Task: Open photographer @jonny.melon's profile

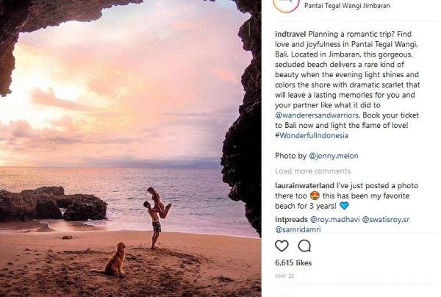Action: coord(333,156)
